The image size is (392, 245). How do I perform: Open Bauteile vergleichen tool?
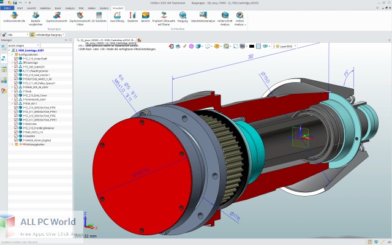coord(36,19)
